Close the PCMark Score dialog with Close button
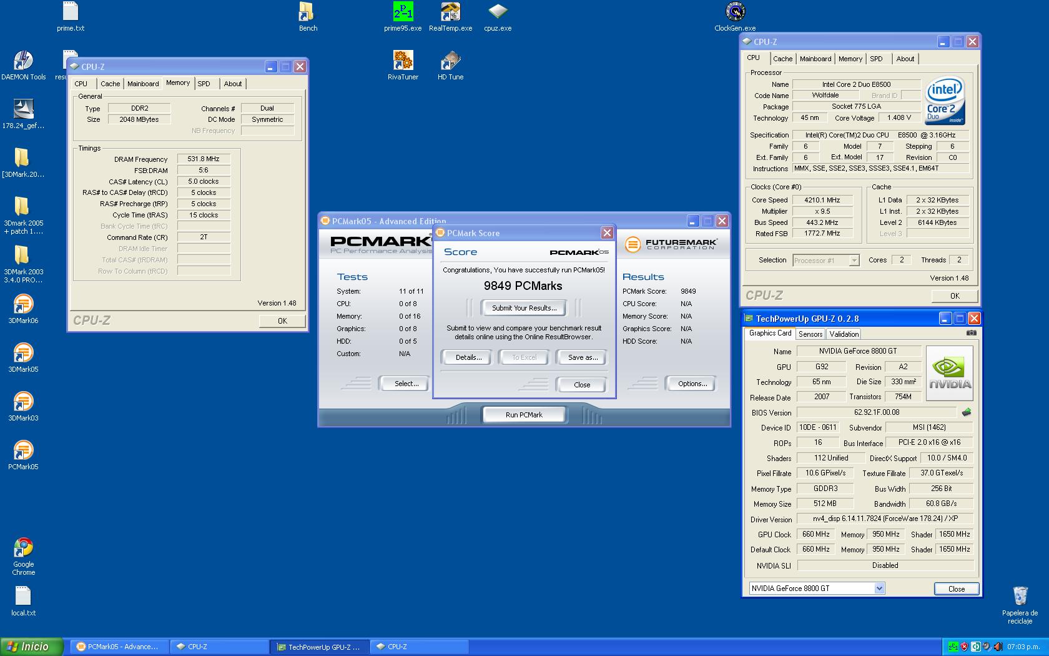1049x656 pixels. click(x=582, y=385)
